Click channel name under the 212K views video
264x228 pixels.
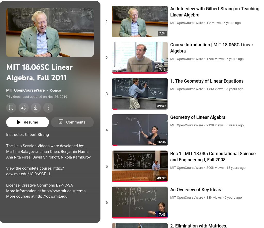(x=186, y=125)
